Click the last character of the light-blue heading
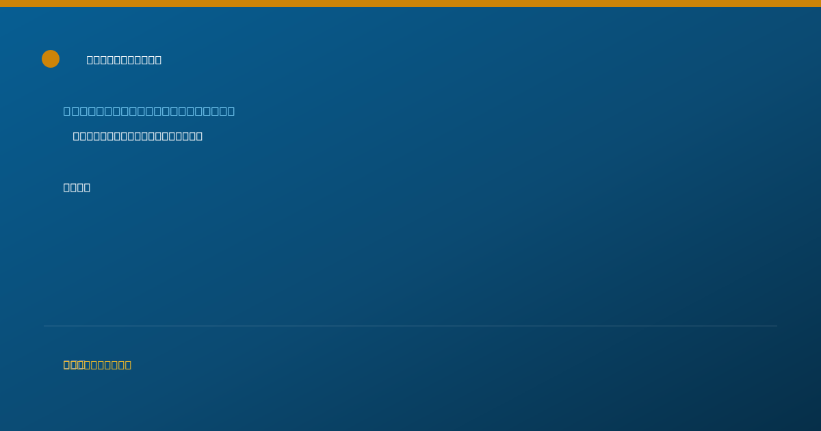The image size is (821, 431). click(x=231, y=111)
